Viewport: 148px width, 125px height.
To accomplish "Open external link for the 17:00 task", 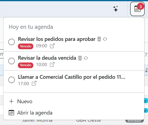I will (34, 83).
